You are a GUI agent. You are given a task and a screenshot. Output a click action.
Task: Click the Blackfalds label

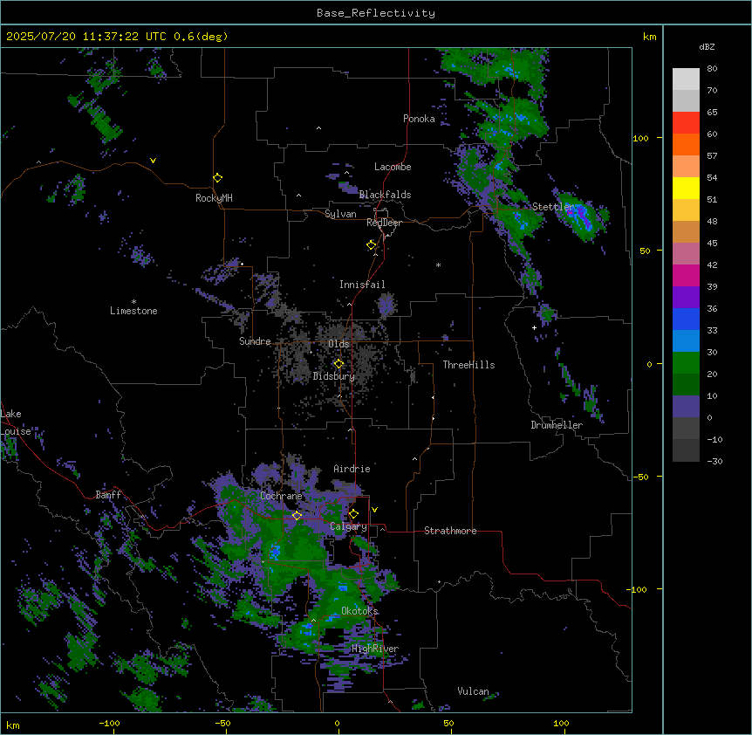(x=385, y=195)
